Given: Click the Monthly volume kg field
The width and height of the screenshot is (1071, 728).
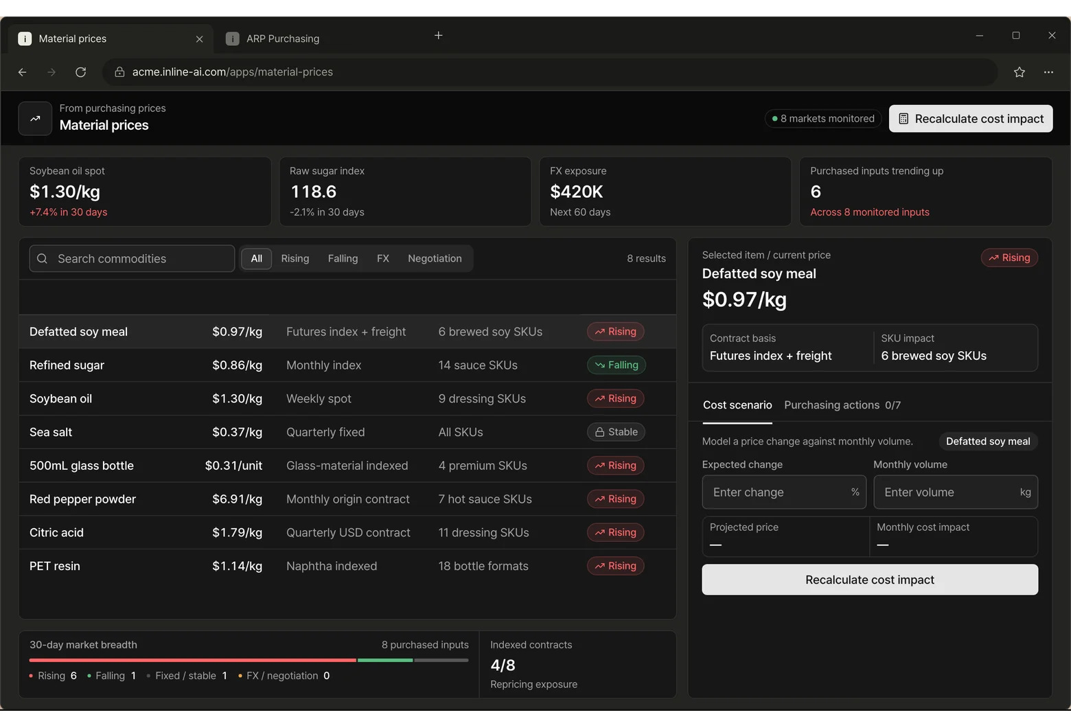Looking at the screenshot, I should click(x=956, y=492).
